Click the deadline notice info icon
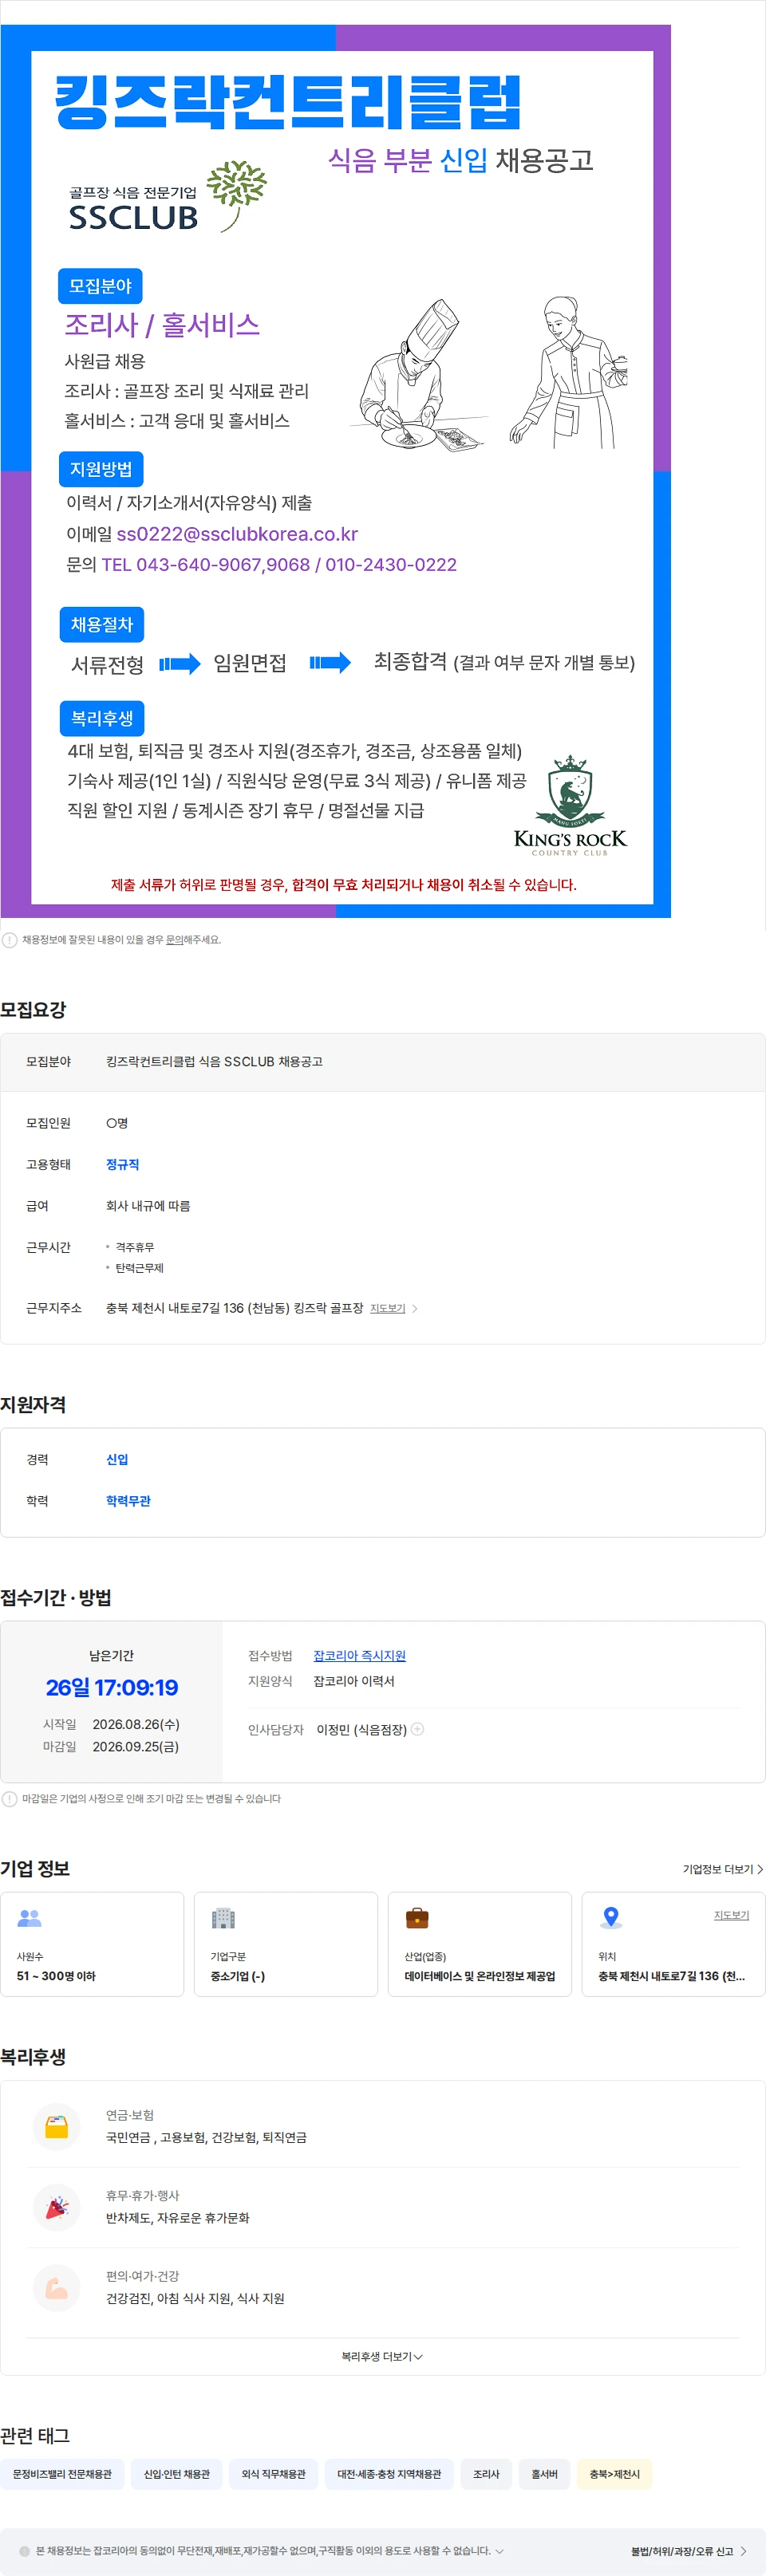766x2576 pixels. pyautogui.click(x=9, y=1799)
